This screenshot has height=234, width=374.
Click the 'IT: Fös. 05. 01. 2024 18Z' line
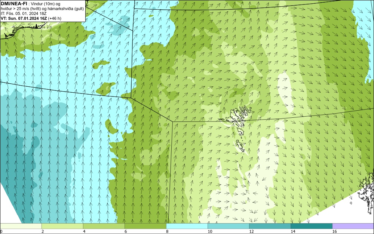click(24, 13)
